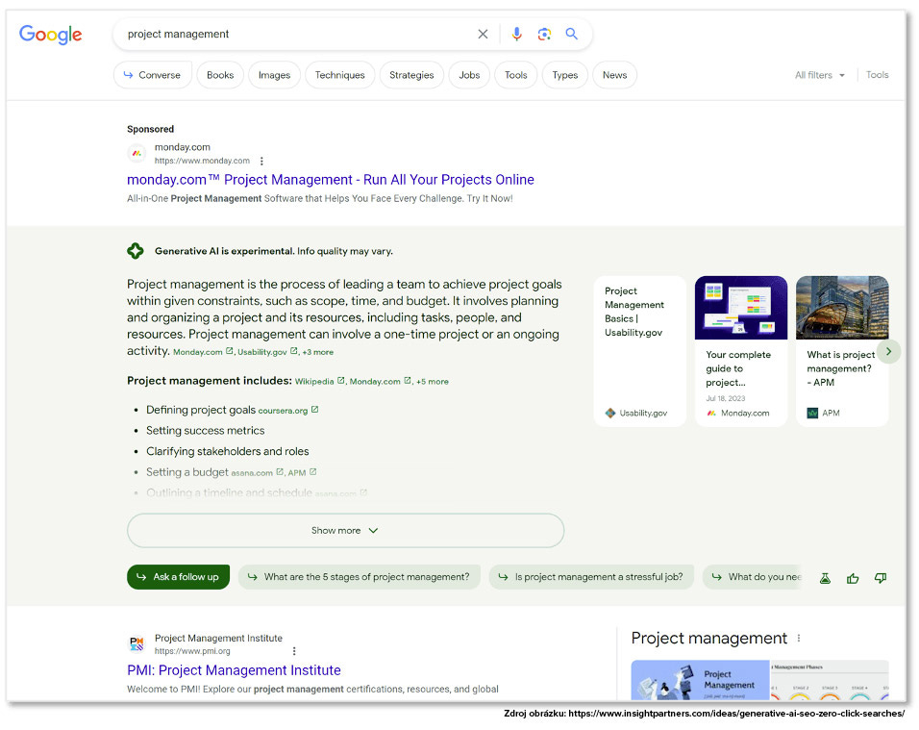Click the green generative AI sparkle icon
The width and height of the screenshot is (919, 730).
tap(136, 251)
